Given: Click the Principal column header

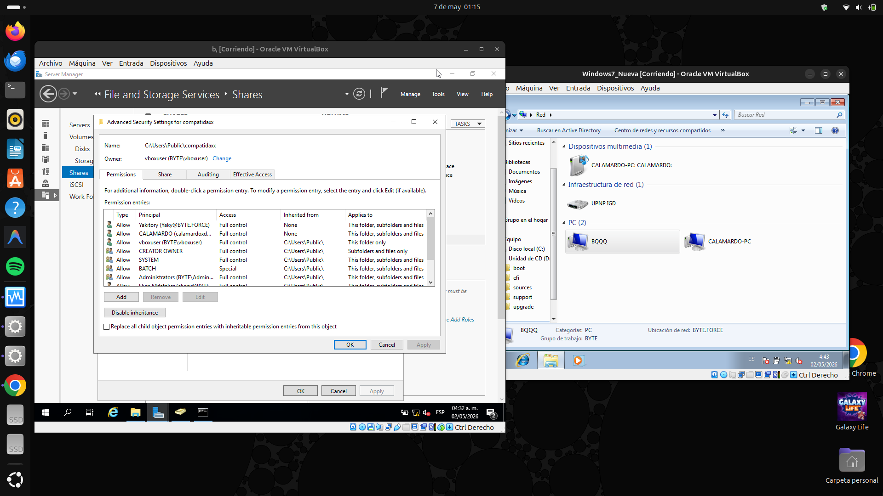Looking at the screenshot, I should pyautogui.click(x=176, y=215).
